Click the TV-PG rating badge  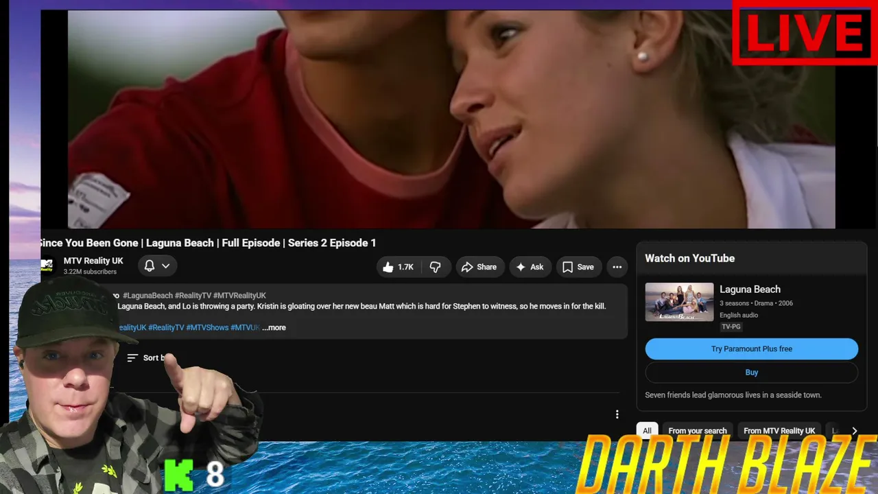[731, 327]
